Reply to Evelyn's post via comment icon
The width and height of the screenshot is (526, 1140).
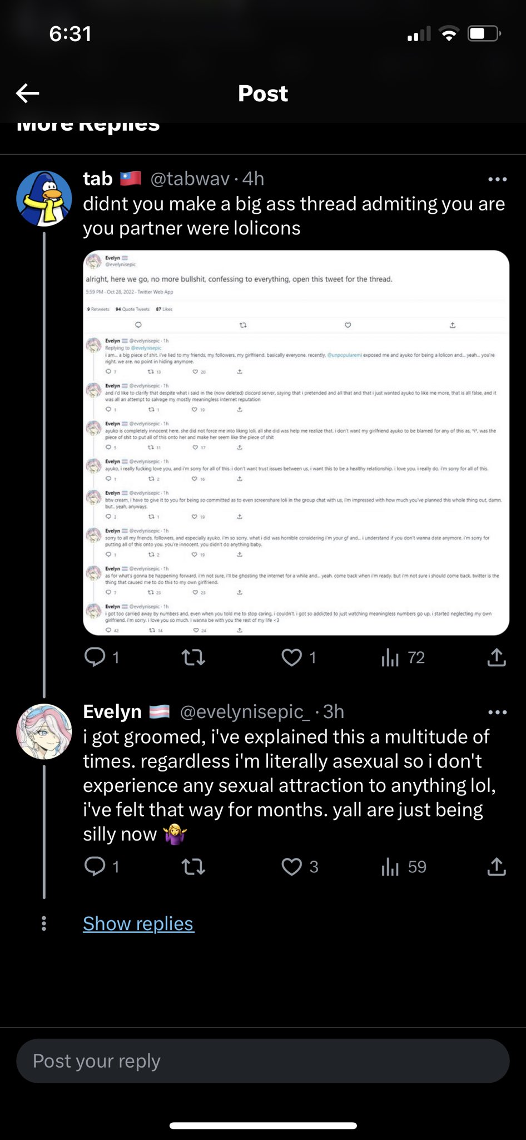[x=95, y=866]
